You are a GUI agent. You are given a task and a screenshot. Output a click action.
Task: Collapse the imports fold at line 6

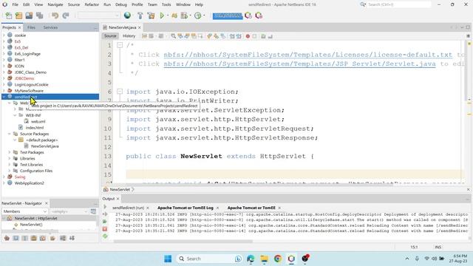120,92
